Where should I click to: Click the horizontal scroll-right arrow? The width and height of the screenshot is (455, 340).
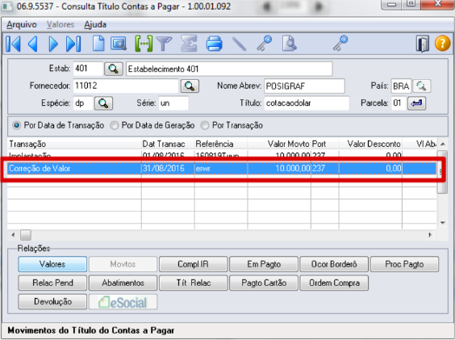click(x=430, y=235)
